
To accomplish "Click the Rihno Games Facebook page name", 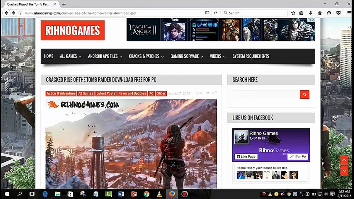I will click(x=264, y=133).
